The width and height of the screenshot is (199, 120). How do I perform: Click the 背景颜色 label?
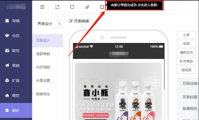(190, 109)
